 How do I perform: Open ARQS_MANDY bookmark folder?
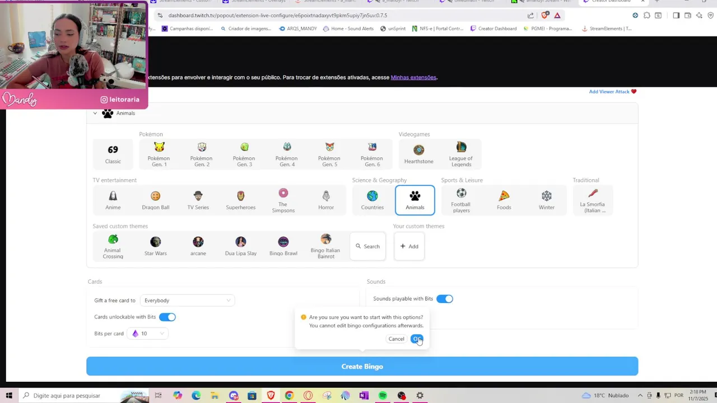coord(298,29)
